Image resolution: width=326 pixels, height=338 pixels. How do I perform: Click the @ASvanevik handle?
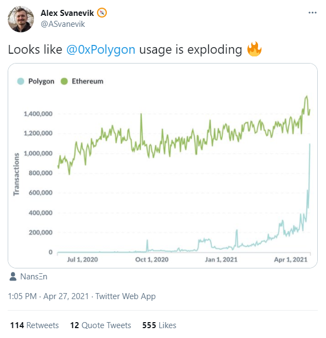(63, 24)
